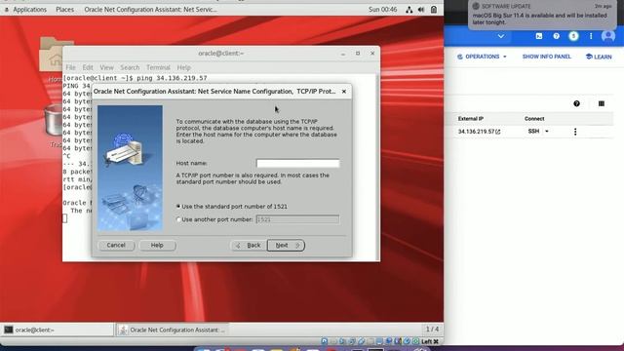This screenshot has width=624, height=351.
Task: Open the VM row's three-dot menu
Action: [x=575, y=132]
